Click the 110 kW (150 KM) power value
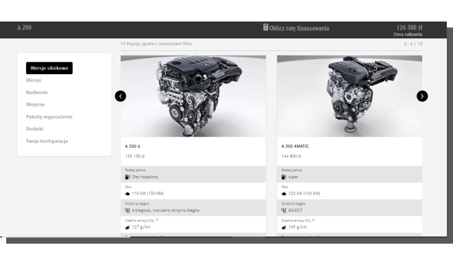The width and height of the screenshot is (453, 265). point(148,193)
